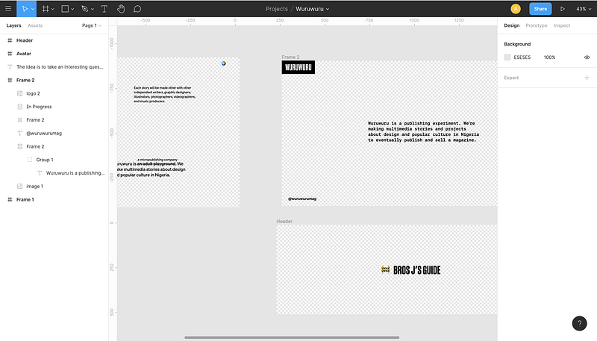Open the Page 1 dropdown
Viewport: 597px width, 341px height.
(x=92, y=25)
